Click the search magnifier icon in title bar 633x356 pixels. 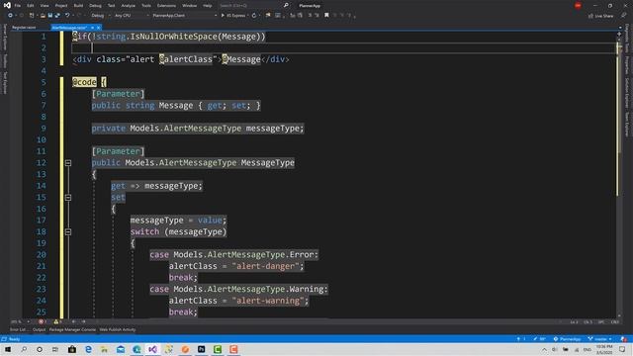coord(286,6)
